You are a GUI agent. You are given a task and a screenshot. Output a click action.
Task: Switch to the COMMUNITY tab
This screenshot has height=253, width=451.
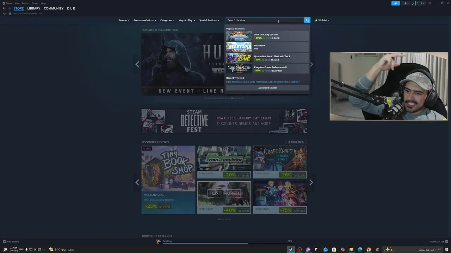54,8
